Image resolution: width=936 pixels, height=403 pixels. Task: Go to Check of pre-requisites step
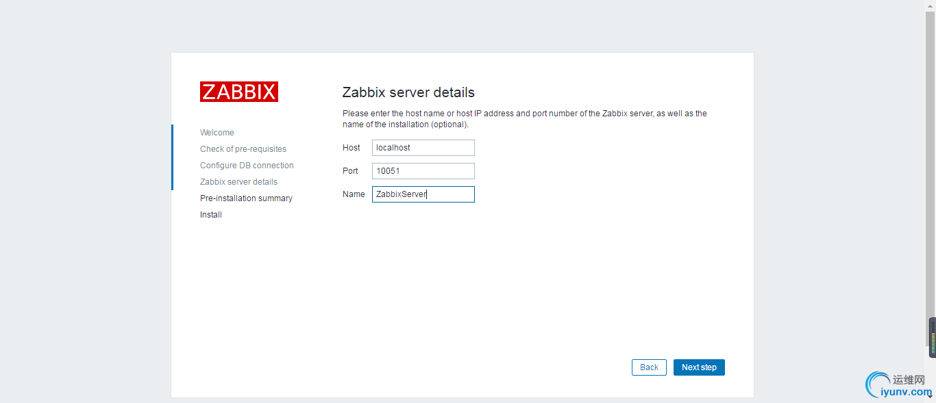click(243, 149)
